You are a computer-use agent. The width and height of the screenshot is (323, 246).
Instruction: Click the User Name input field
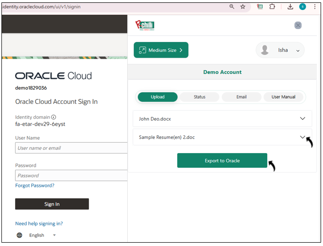[x=71, y=148]
